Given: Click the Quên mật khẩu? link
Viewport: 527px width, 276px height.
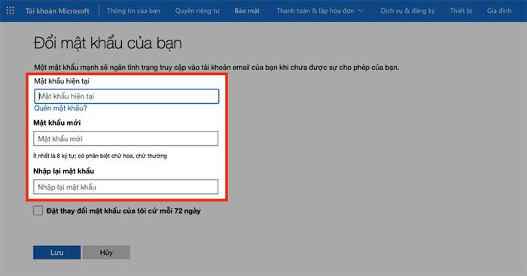Looking at the screenshot, I should pos(60,108).
